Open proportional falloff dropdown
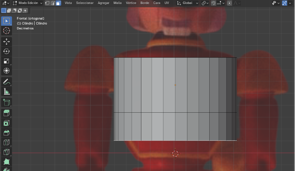Image resolution: width=295 pixels, height=171 pixels. point(237,3)
